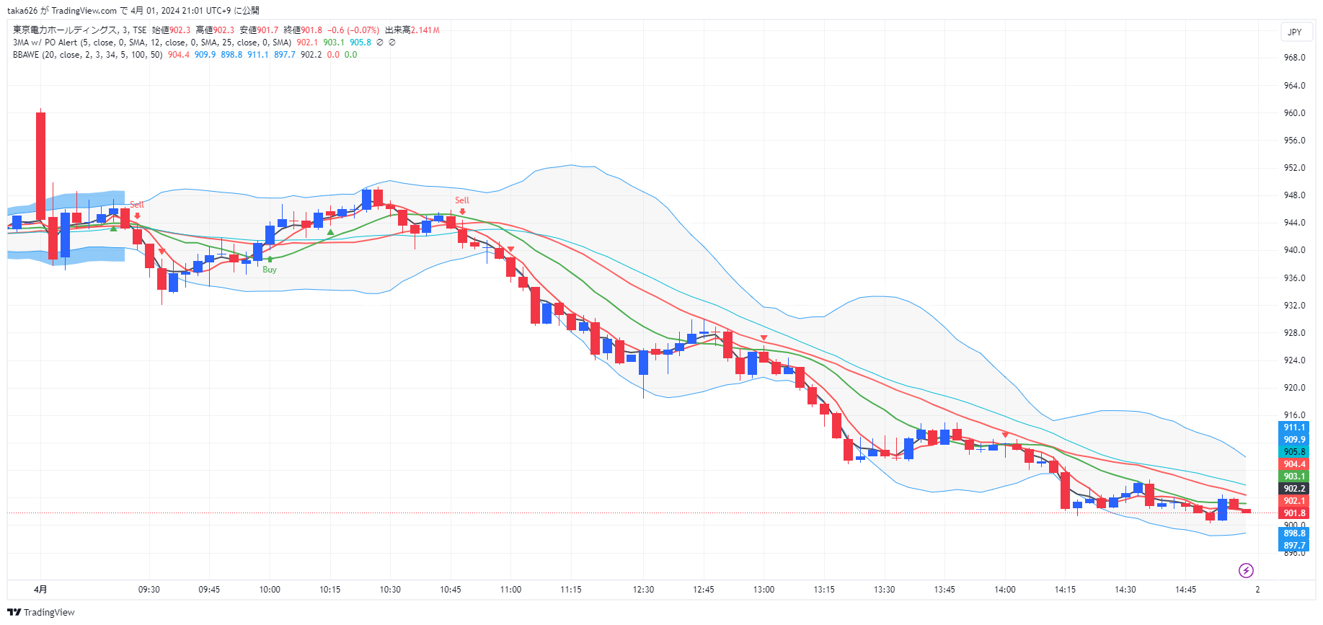Viewport: 1323px width, 625px height.
Task: Click the 12:30 time axis label
Action: pos(643,590)
